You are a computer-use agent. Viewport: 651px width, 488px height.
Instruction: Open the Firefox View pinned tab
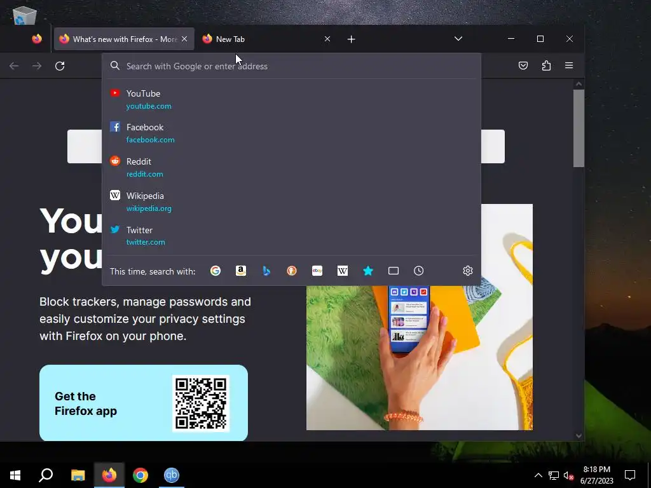coord(37,39)
